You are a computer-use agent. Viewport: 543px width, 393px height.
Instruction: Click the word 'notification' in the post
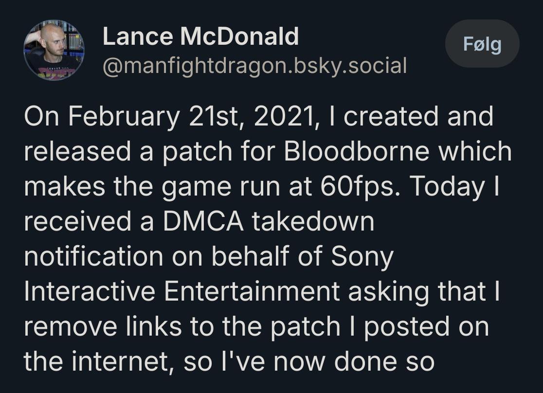pyautogui.click(x=93, y=256)
